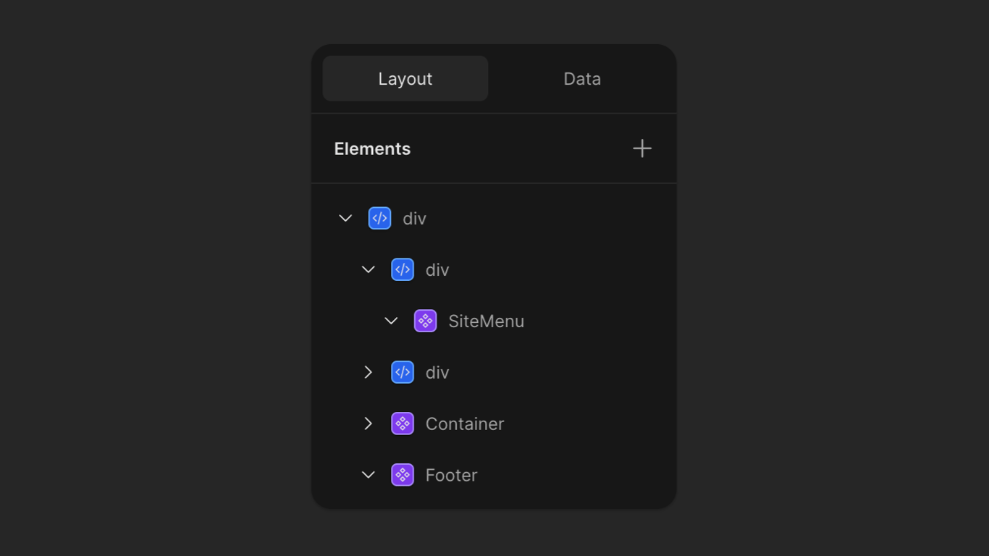Viewport: 989px width, 556px height.
Task: Click the code icon beside the collapsed div
Action: pyautogui.click(x=403, y=372)
